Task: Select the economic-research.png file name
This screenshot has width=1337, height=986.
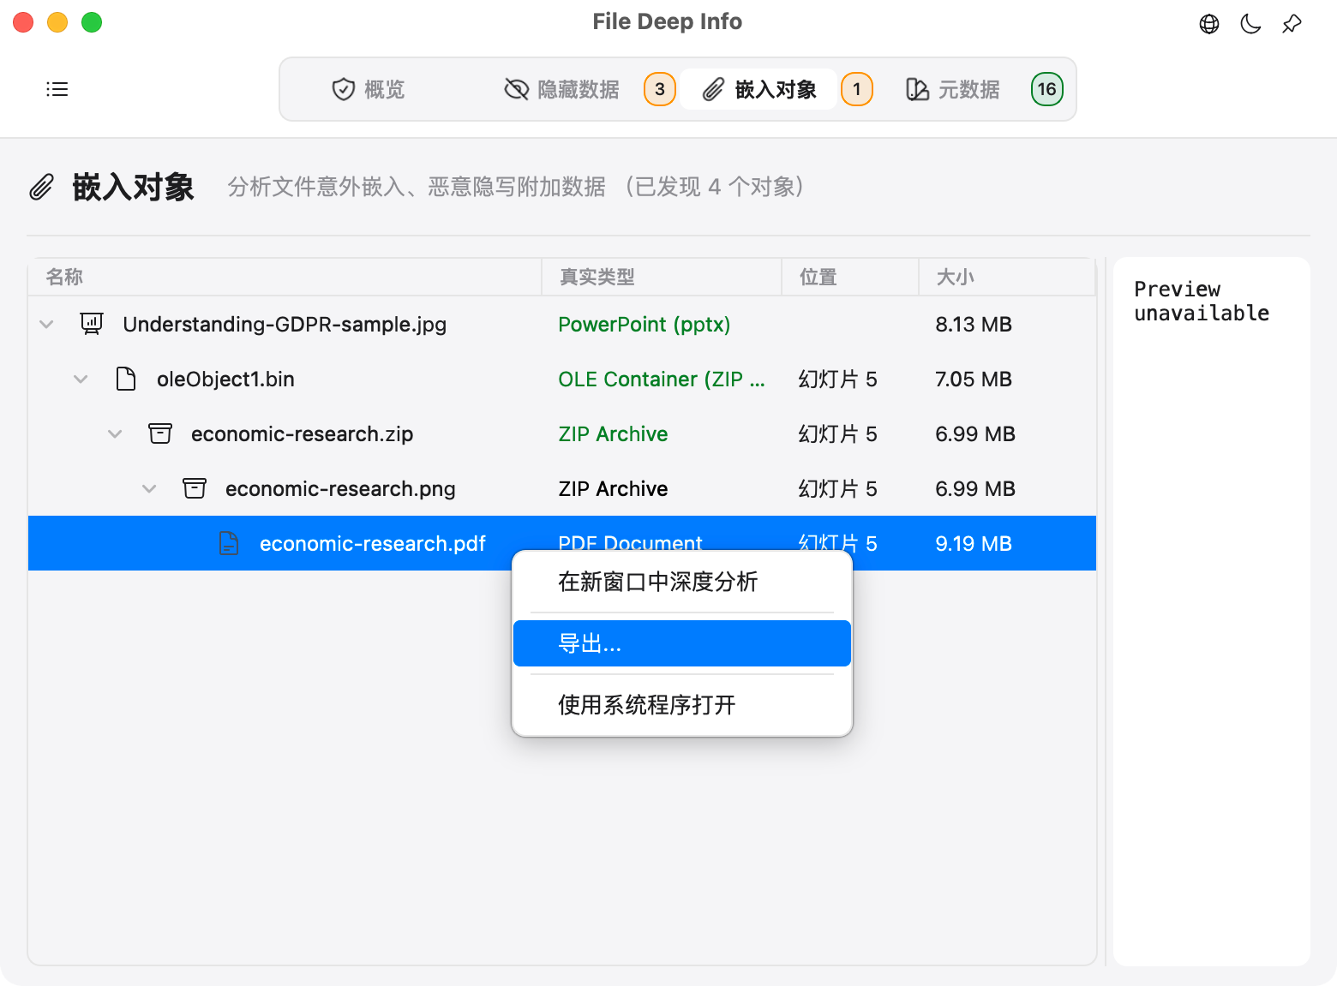Action: pos(340,489)
